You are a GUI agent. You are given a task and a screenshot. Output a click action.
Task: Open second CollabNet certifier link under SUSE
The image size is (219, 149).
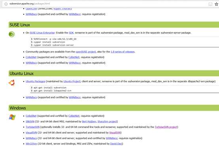pyautogui.click(x=74, y=57)
